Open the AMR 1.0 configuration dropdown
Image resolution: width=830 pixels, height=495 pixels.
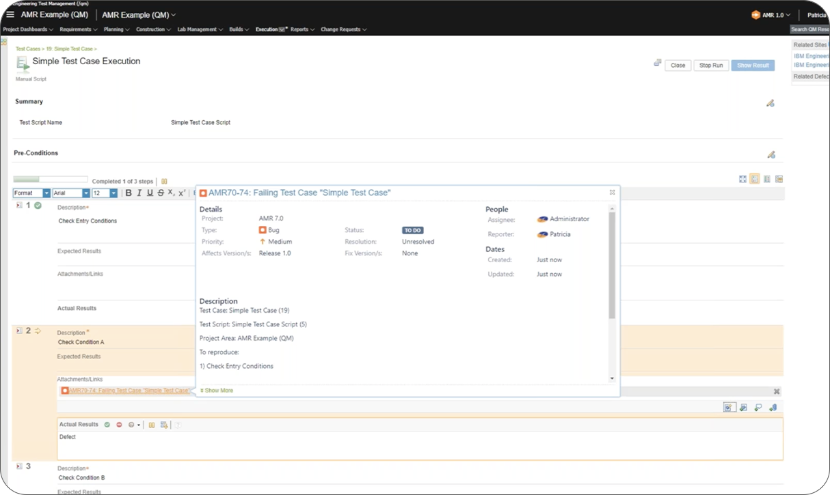coord(771,14)
